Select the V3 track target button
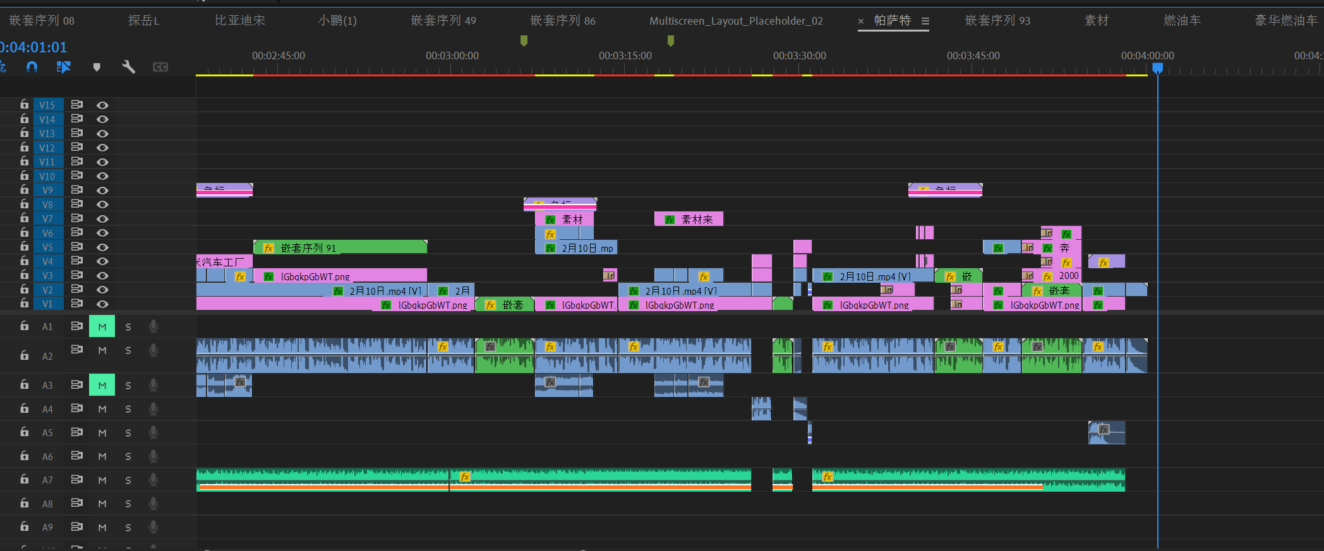 click(x=47, y=276)
